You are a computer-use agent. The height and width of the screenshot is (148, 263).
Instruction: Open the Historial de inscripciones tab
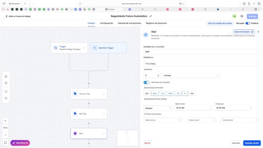129,23
